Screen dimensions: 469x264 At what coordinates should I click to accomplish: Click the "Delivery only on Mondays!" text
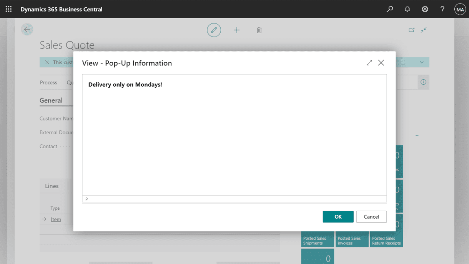tap(125, 84)
